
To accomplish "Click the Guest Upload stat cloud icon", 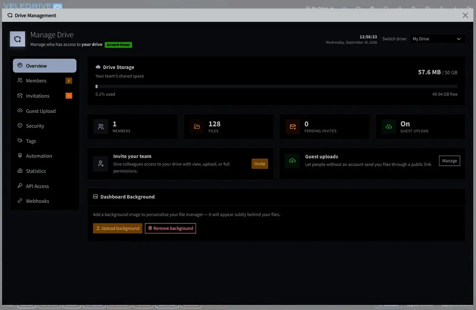I will click(x=389, y=127).
